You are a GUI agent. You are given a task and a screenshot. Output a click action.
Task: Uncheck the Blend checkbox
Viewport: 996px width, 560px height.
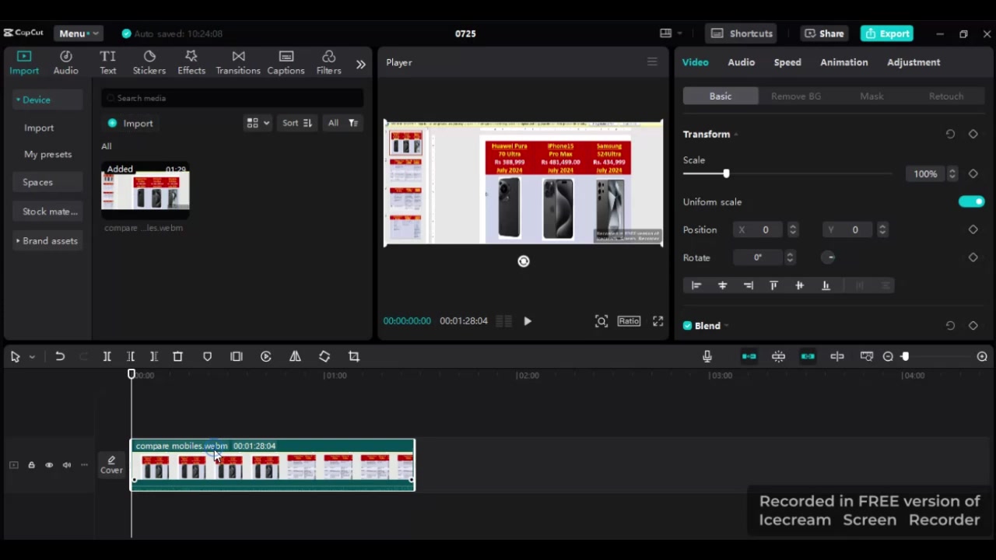(x=687, y=326)
